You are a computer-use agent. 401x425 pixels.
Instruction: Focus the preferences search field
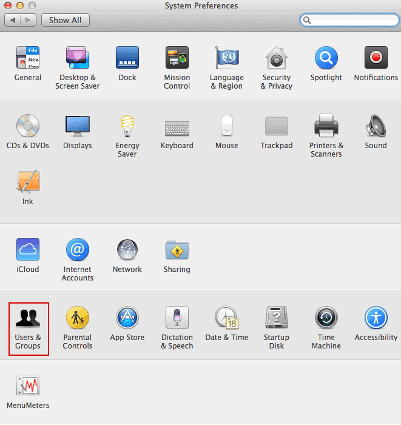pos(349,20)
